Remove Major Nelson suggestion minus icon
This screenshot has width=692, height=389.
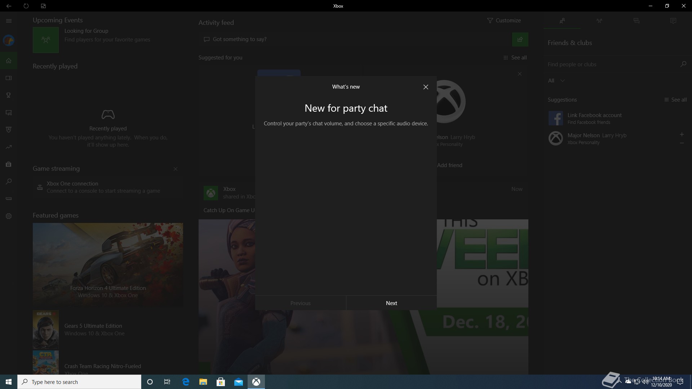pos(682,143)
